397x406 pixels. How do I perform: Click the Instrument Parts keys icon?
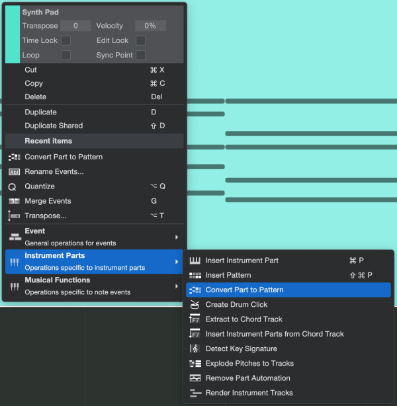15,262
